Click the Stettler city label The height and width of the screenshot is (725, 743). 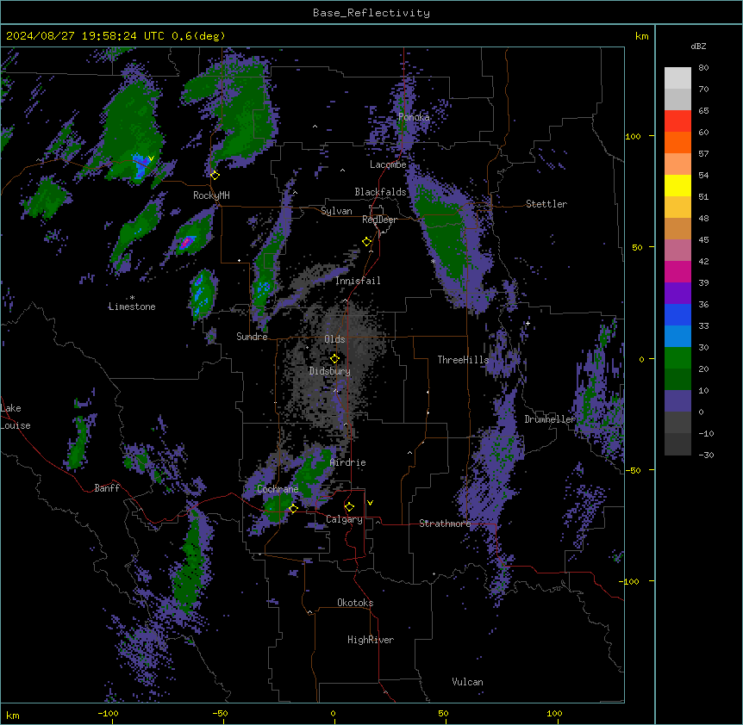click(546, 204)
